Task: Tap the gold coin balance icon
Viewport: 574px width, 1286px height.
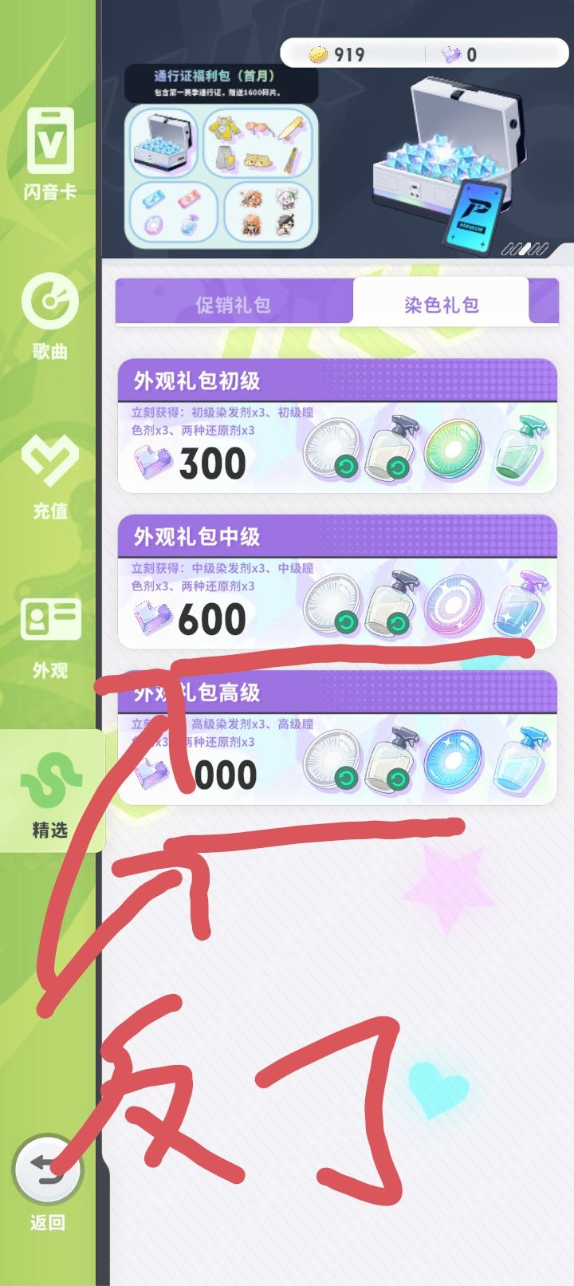Action: [x=318, y=54]
